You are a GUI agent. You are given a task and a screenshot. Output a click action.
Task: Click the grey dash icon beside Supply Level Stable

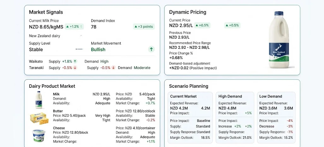(79, 49)
